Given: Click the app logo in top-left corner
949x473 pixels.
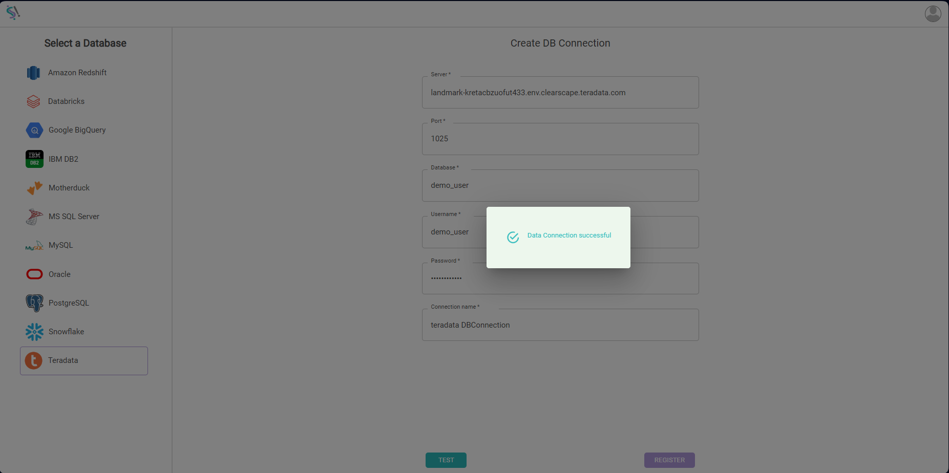Looking at the screenshot, I should pos(13,13).
